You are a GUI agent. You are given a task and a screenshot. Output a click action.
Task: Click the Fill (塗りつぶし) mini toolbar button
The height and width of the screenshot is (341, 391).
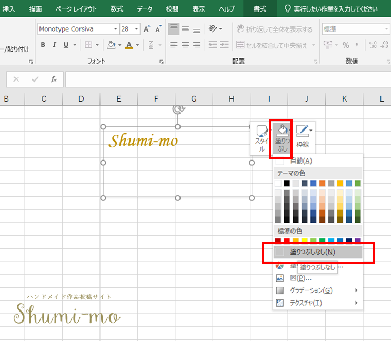[x=282, y=138]
